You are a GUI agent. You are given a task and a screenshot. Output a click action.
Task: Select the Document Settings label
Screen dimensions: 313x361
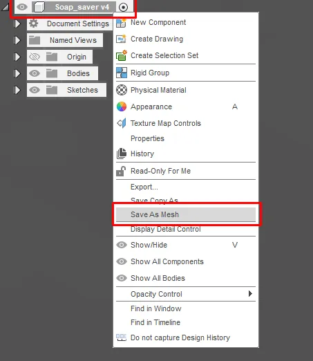(x=78, y=24)
